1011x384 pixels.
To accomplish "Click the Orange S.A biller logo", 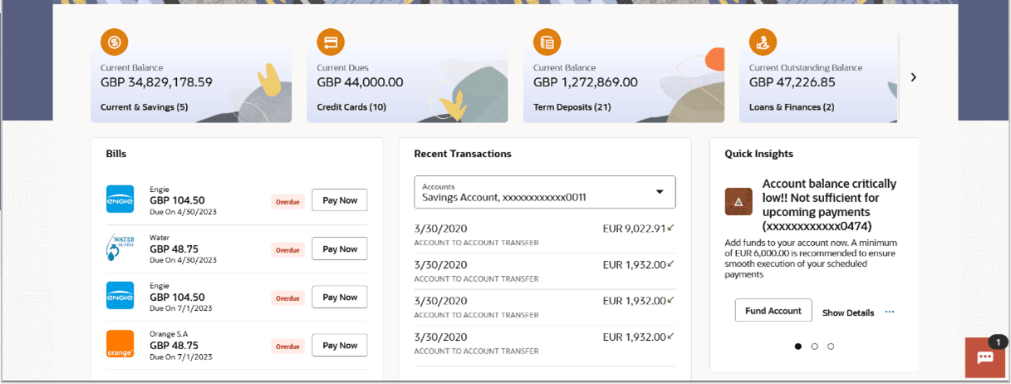I will [x=120, y=345].
